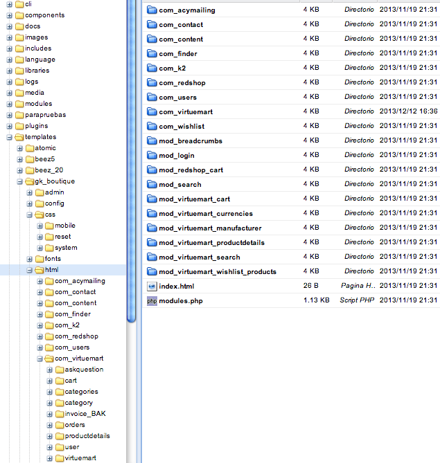Click the mod_login folder icon in file list

(x=152, y=155)
